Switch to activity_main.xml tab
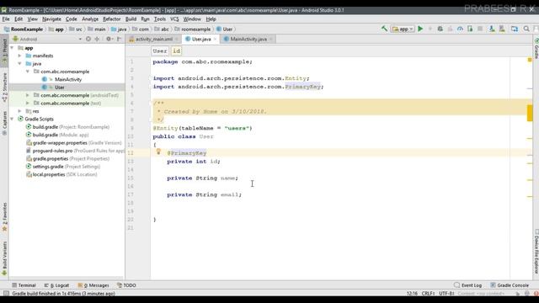Image resolution: width=539 pixels, height=303 pixels. click(x=153, y=40)
